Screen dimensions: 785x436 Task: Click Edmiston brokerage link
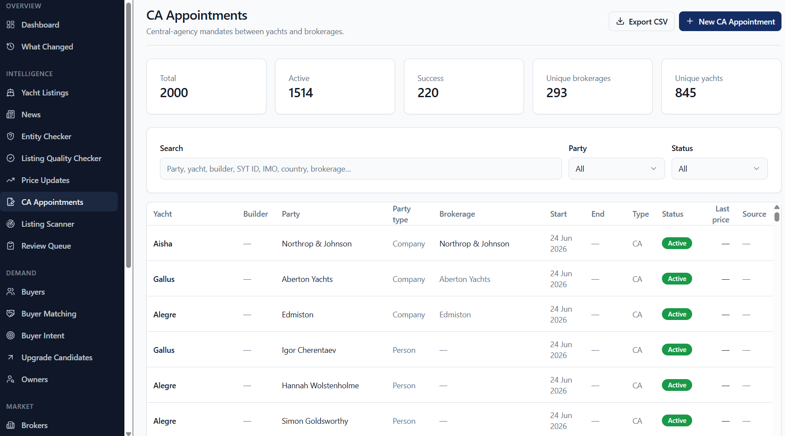[x=455, y=315]
